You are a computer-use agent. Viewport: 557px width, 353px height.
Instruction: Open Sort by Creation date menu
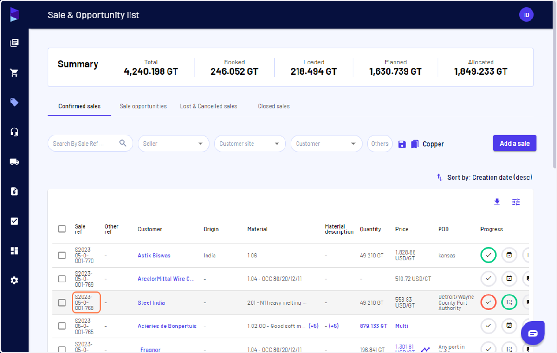490,177
